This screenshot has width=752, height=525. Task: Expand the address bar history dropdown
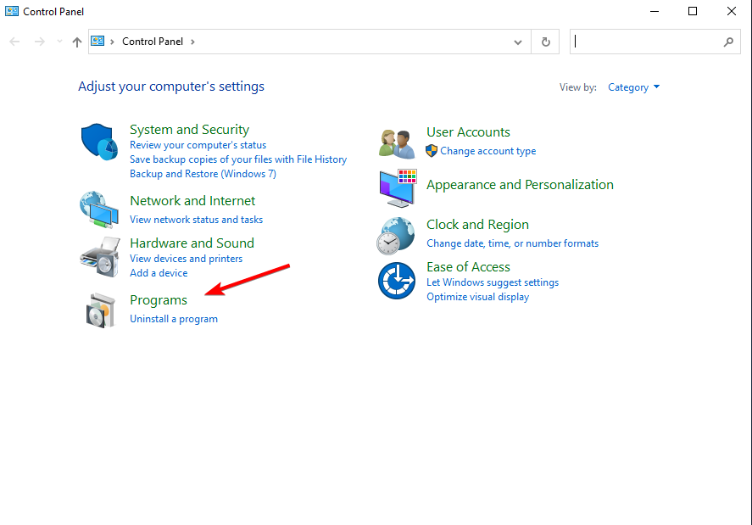pos(517,42)
